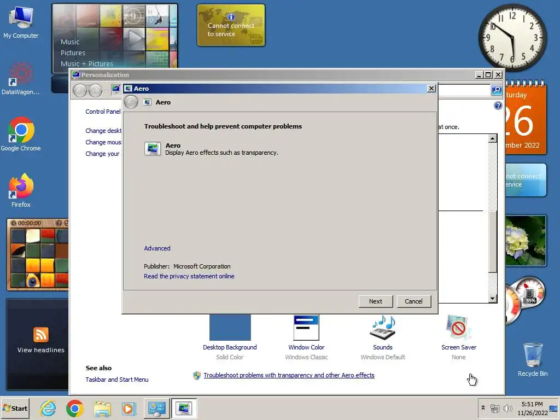560x420 pixels.
Task: Close the Aero troubleshooter dialog
Action: [431, 88]
